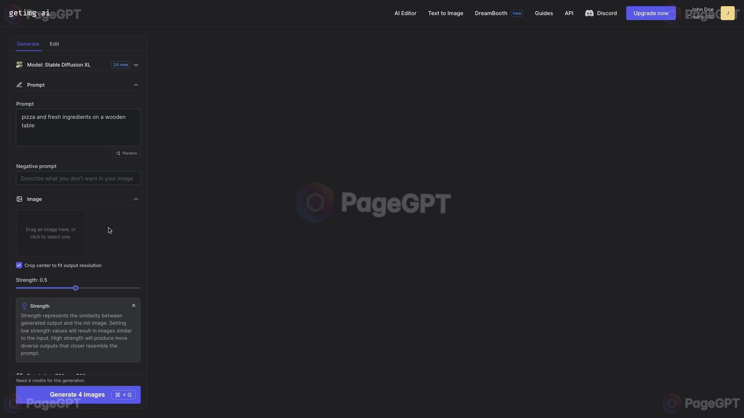
Task: Collapse the Image section chevron
Action: pyautogui.click(x=136, y=199)
